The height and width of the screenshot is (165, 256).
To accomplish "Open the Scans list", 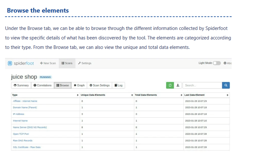I will point(67,63).
